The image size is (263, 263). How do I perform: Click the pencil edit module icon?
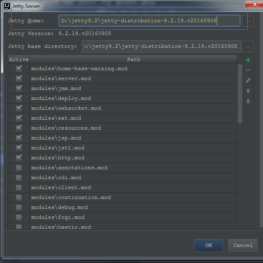pos(248,81)
